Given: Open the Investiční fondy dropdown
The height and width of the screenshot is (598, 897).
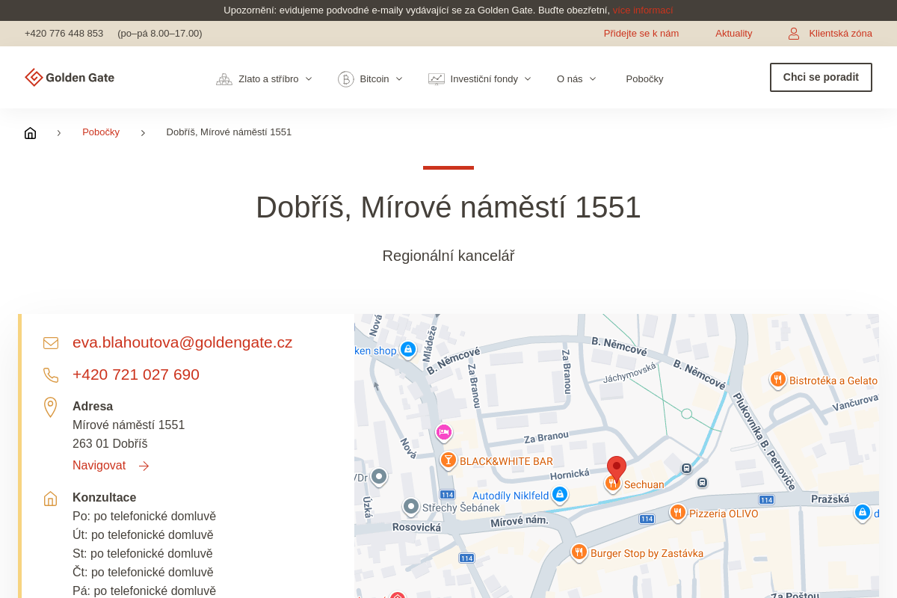Looking at the screenshot, I should click(480, 79).
